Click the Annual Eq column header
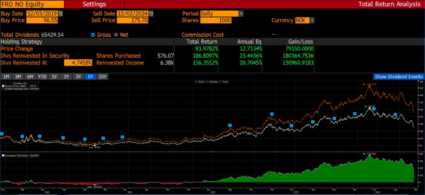The width and height of the screenshot is (425, 195). click(x=249, y=42)
